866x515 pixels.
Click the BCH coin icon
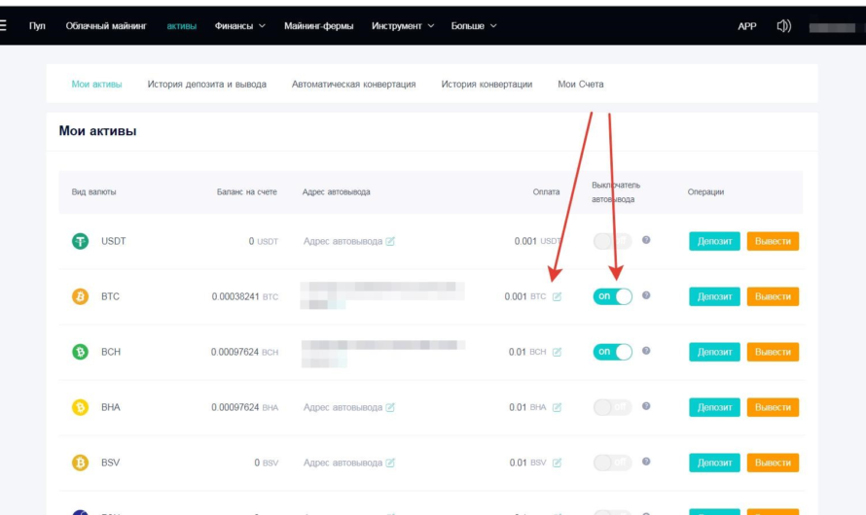(80, 352)
